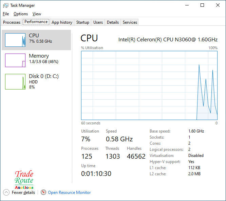
Task: Click the Task Manager title bar icon
Action: (5, 5)
